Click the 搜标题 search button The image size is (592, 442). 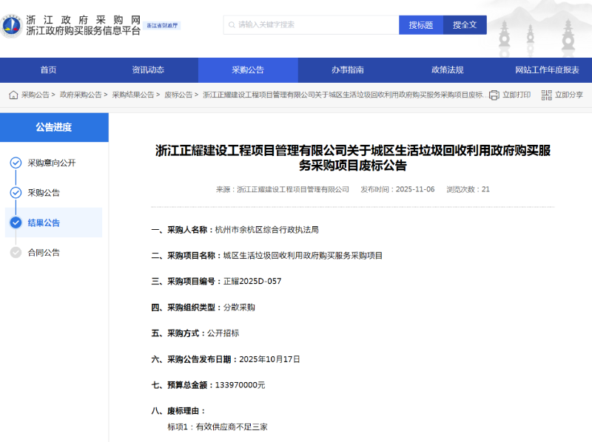click(x=420, y=24)
